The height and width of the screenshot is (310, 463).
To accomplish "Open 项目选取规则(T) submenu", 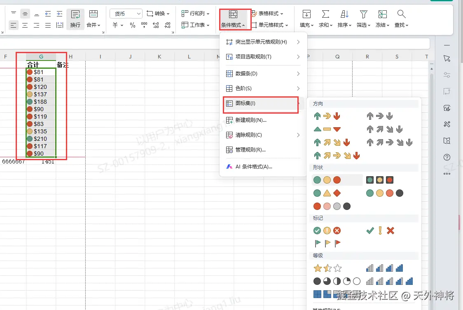I will coord(263,57).
